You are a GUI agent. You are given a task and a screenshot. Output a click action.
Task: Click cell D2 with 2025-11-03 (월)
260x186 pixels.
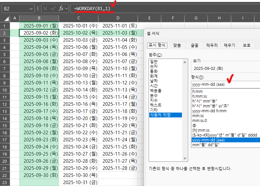[118, 33]
